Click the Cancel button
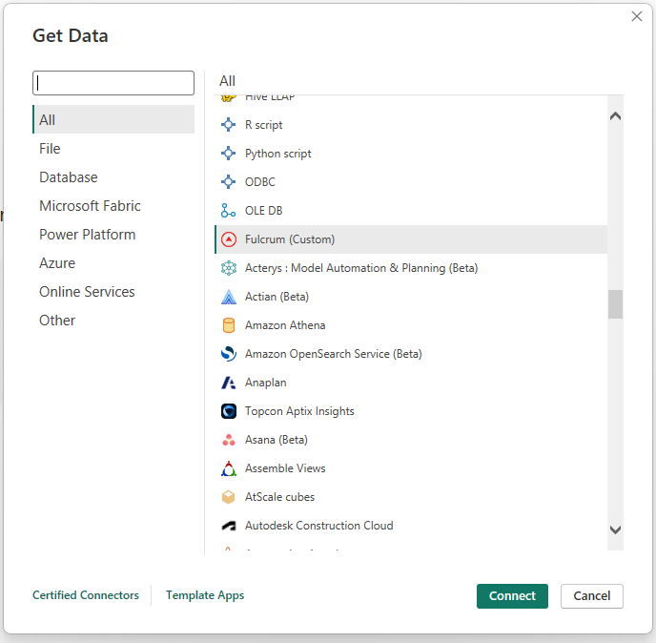Screen dimensions: 656x643 pos(591,595)
